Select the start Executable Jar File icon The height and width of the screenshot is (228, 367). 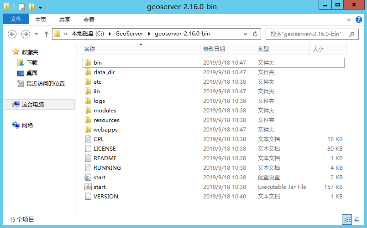coord(88,187)
